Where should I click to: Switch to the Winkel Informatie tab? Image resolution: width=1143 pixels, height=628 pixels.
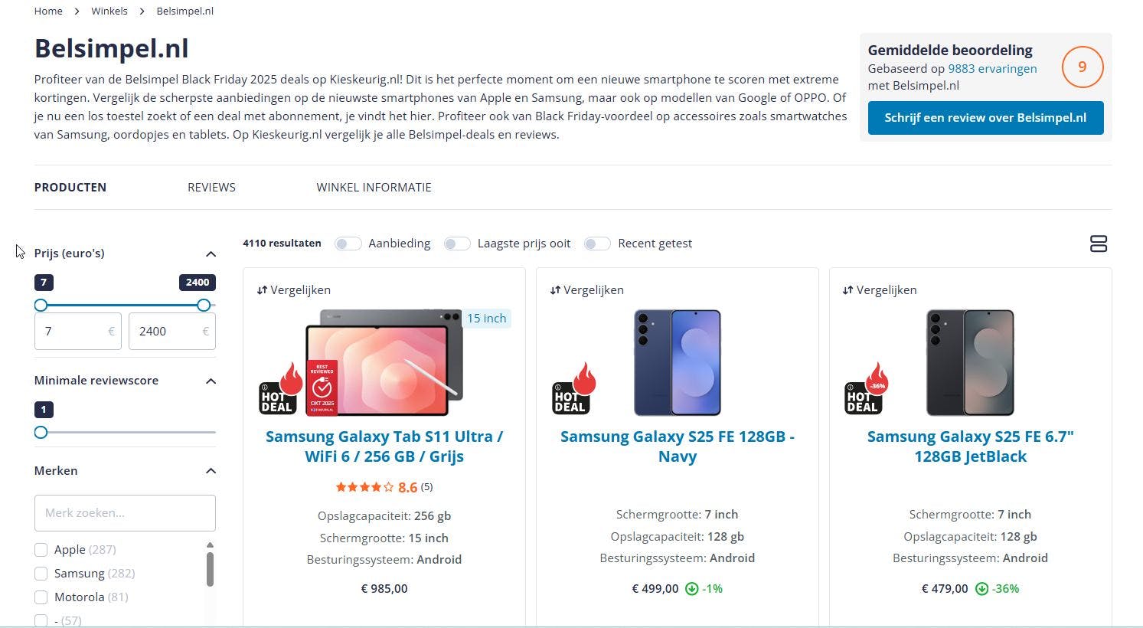click(x=374, y=188)
